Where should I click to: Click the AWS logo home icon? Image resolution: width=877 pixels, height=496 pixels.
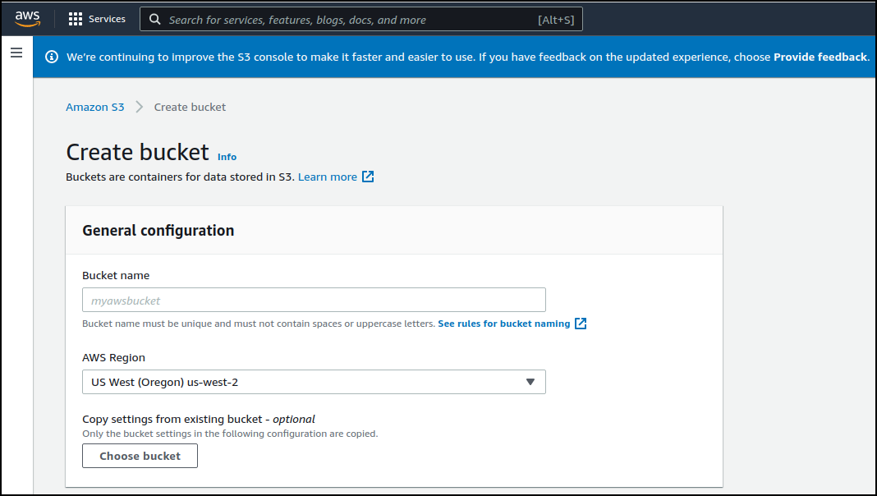pos(27,19)
